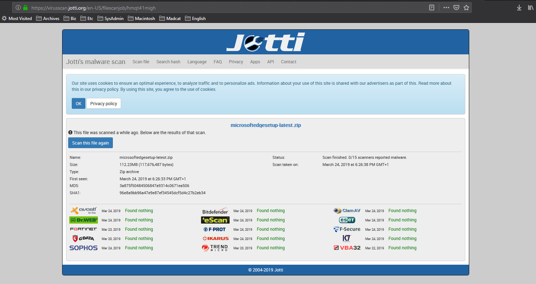This screenshot has width=536, height=284.
Task: Click the MD5 hash value
Action: click(154, 186)
